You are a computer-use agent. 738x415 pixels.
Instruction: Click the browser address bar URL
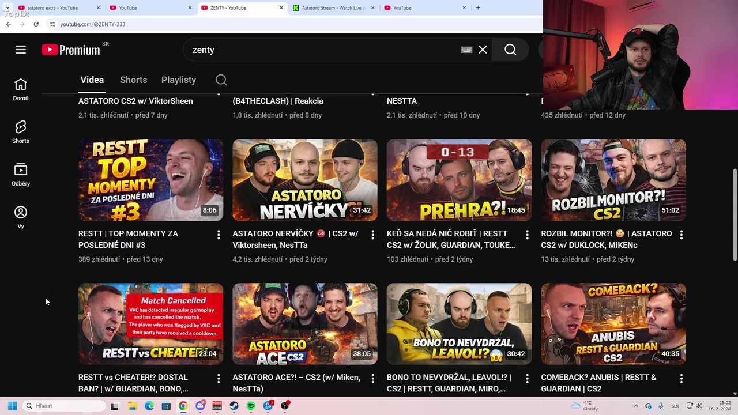(x=92, y=24)
